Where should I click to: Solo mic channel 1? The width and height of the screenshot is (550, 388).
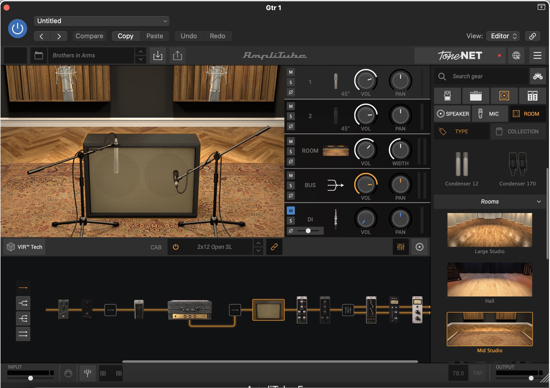[291, 82]
